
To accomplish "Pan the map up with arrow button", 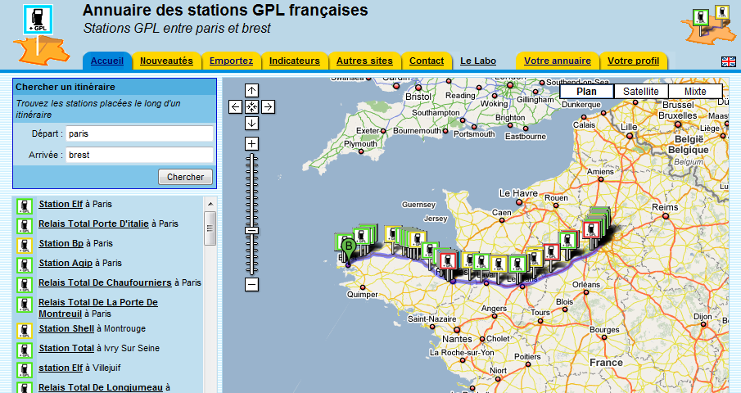I will [x=251, y=91].
